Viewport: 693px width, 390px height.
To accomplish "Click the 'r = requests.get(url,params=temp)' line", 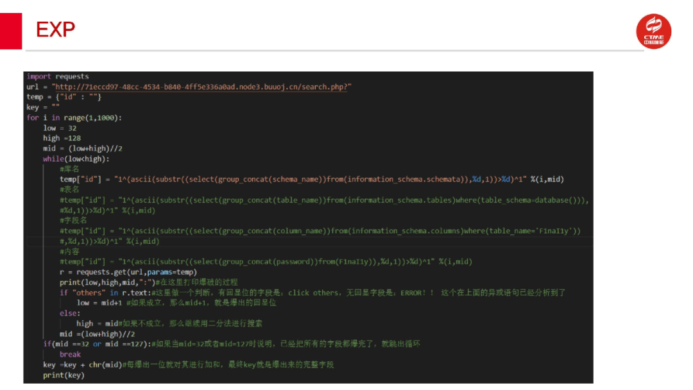I will click(128, 272).
